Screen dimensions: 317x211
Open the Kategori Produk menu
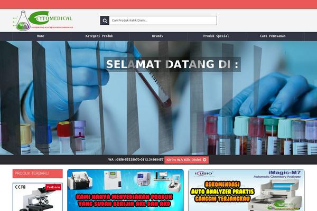[x=99, y=36]
